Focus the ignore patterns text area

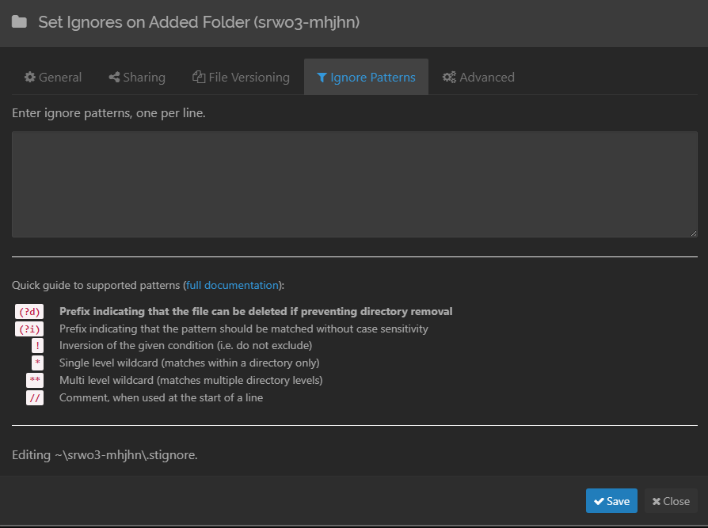pyautogui.click(x=354, y=184)
